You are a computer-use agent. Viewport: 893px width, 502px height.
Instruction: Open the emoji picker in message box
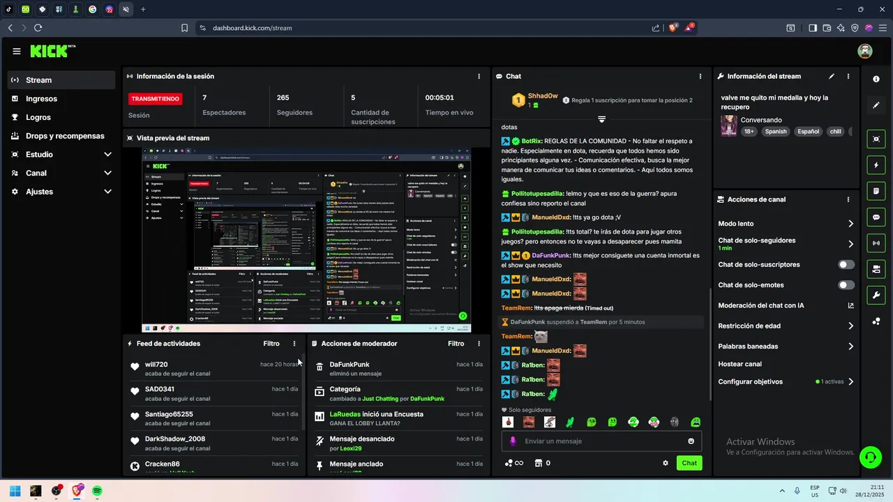(691, 441)
